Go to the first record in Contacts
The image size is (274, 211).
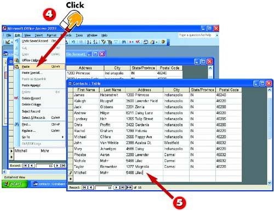(84, 187)
